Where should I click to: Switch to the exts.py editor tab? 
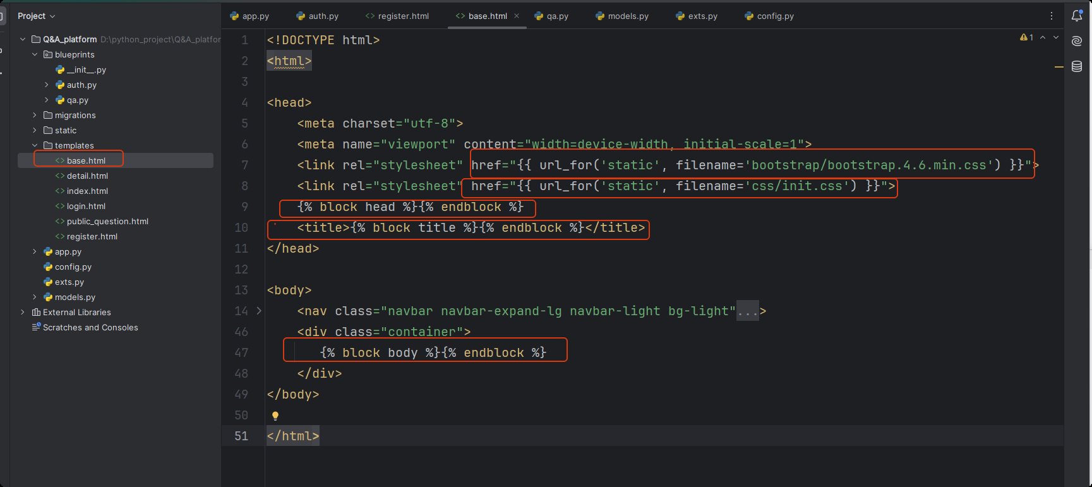(x=697, y=16)
